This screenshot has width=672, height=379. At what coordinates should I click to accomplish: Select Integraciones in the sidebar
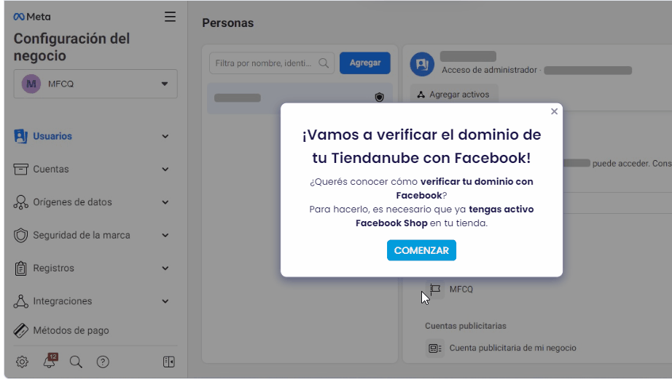point(63,300)
